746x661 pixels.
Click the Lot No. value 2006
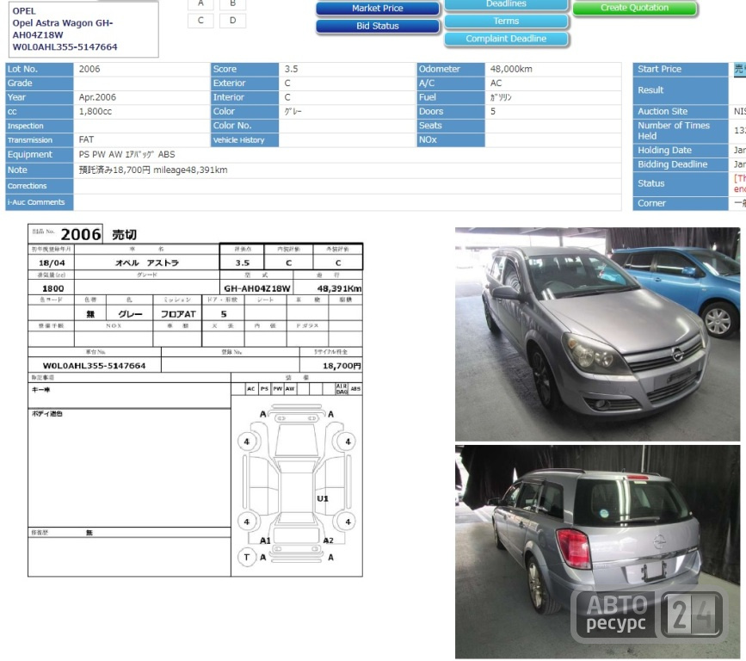pos(89,69)
